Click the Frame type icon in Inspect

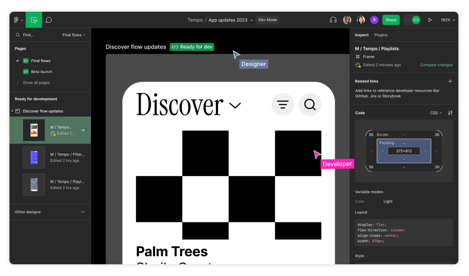point(358,57)
